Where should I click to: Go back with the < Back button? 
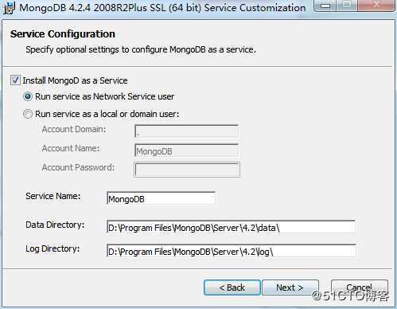232,287
